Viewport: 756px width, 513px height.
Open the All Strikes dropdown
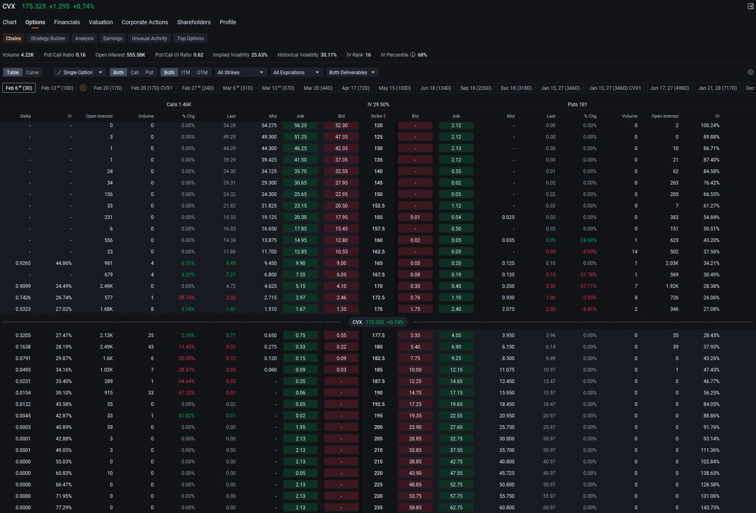pyautogui.click(x=241, y=72)
